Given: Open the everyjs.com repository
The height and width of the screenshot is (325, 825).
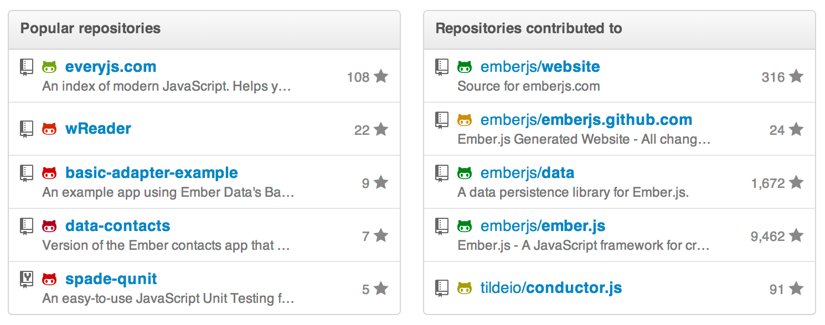Looking at the screenshot, I should click(x=111, y=67).
